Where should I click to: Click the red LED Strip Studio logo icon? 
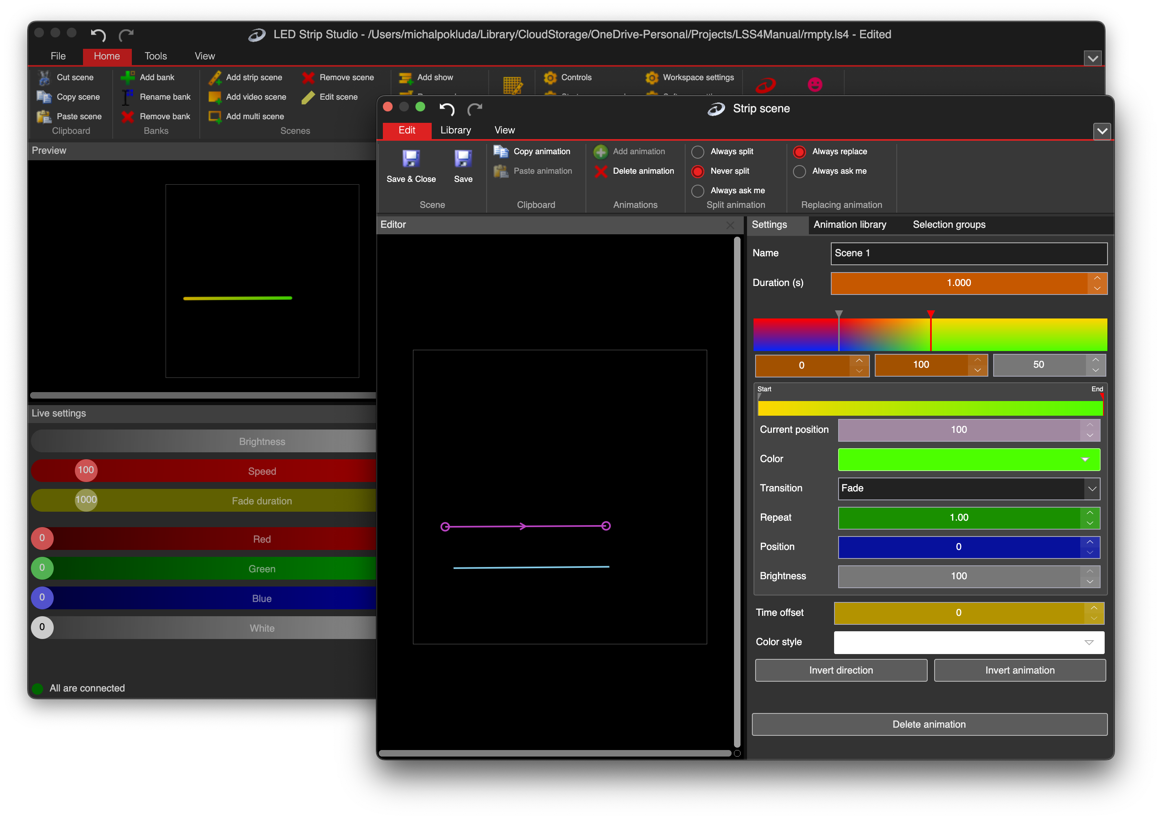pos(765,85)
